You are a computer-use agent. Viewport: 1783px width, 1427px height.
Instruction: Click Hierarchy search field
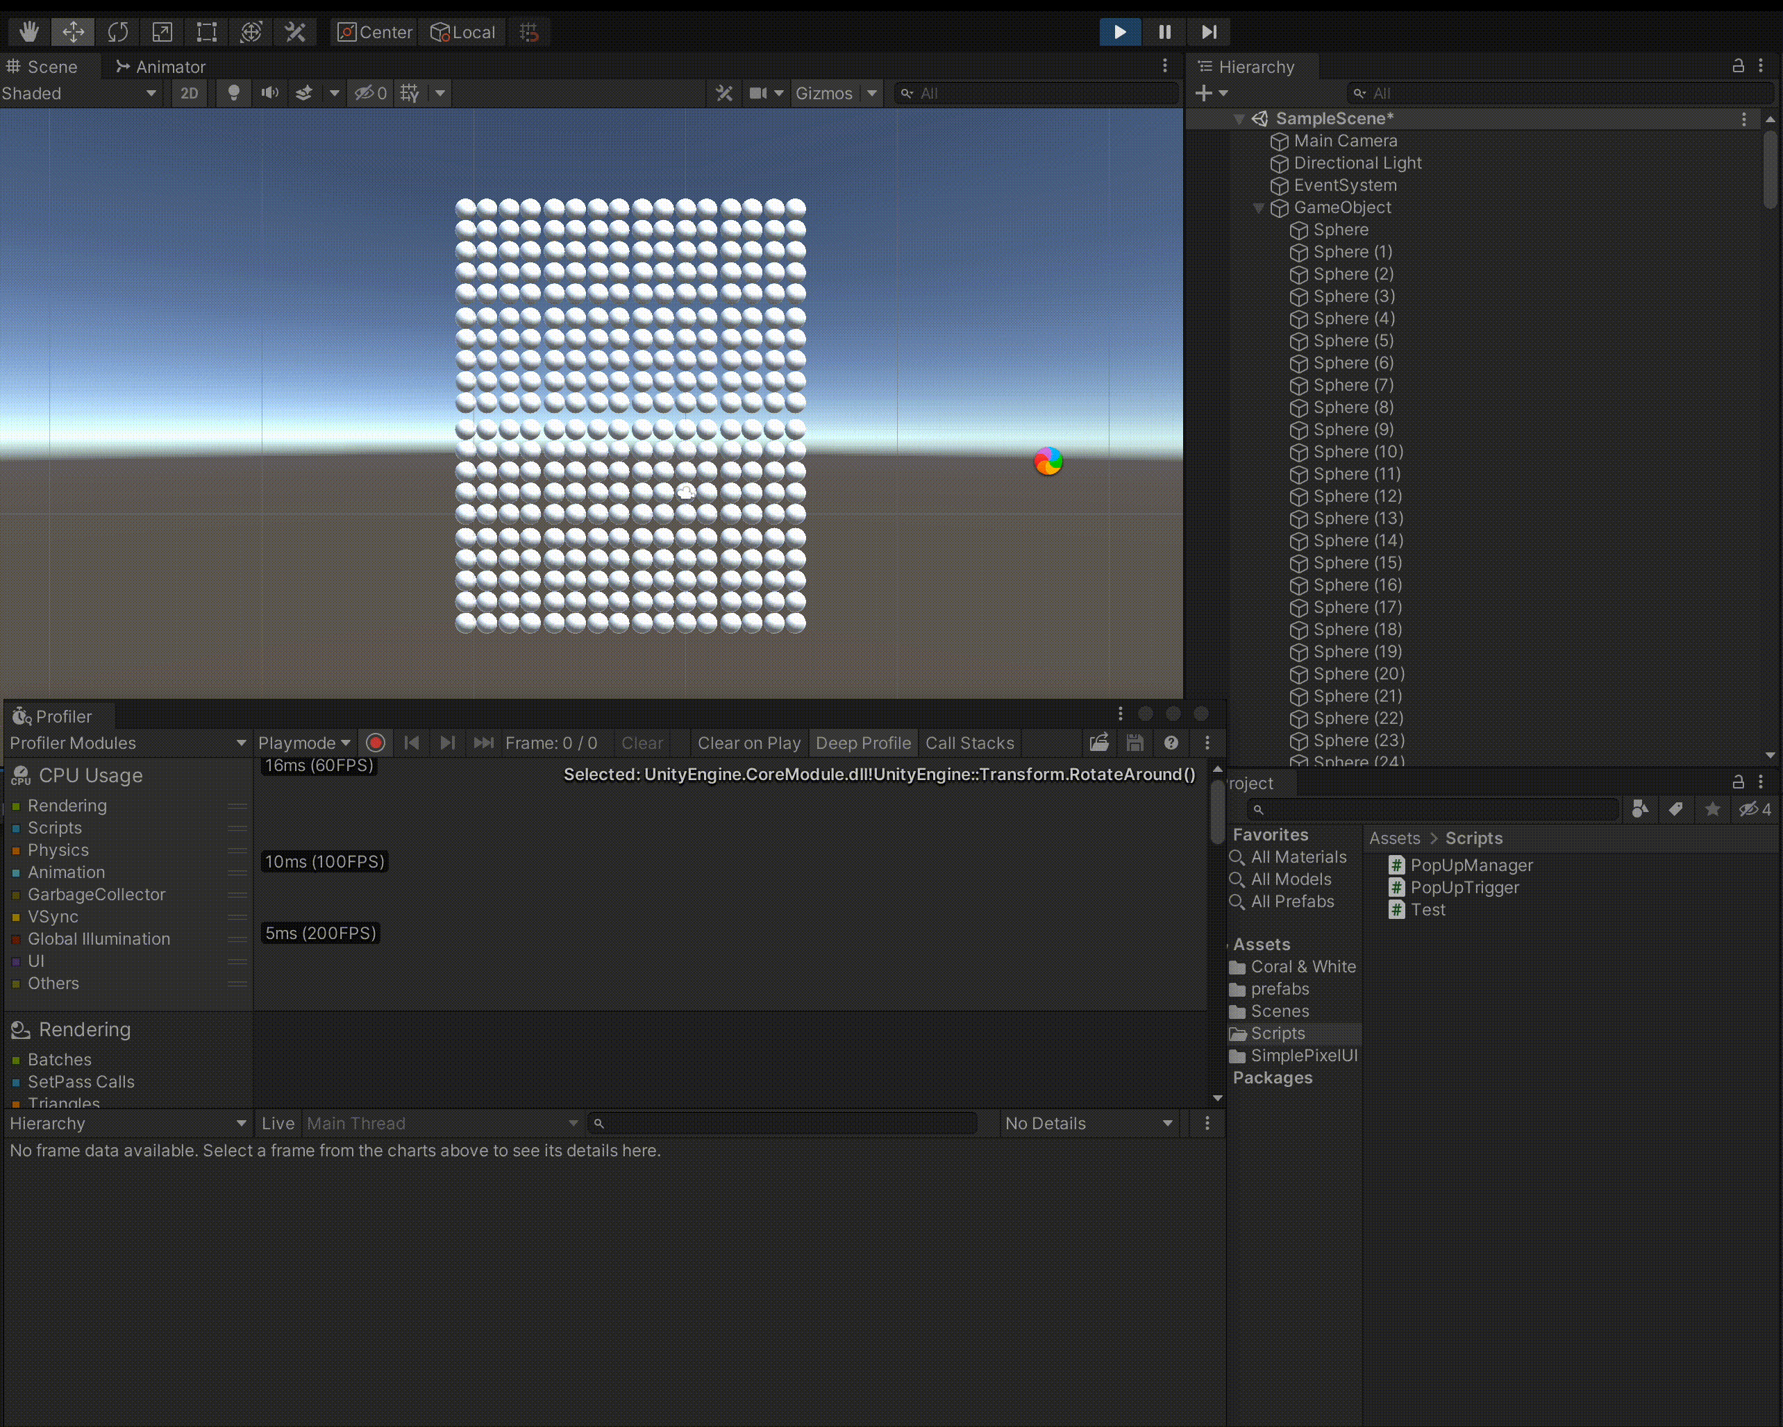[x=1559, y=94]
